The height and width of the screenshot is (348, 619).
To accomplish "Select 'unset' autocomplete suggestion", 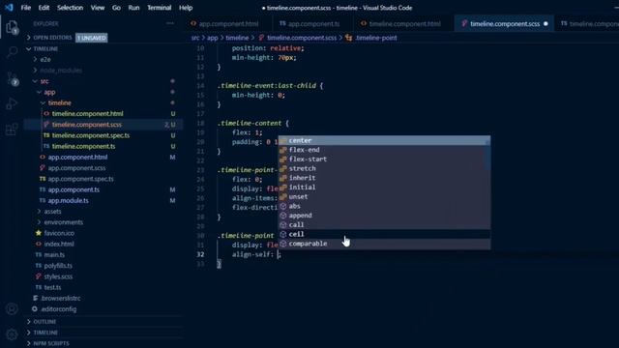I will pos(384,197).
